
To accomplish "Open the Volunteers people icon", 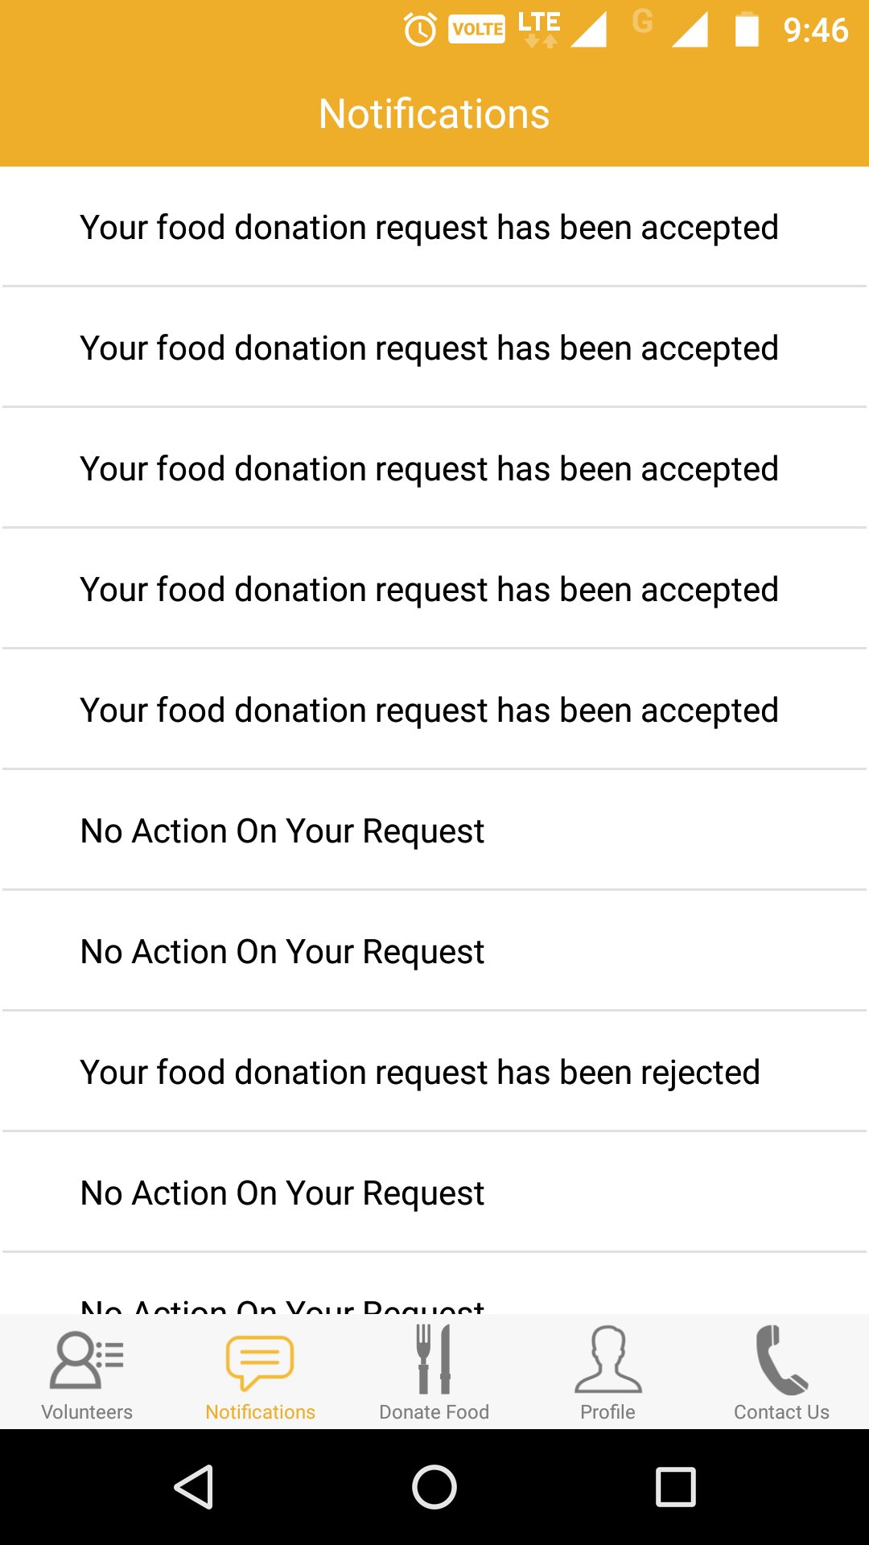I will [86, 1360].
